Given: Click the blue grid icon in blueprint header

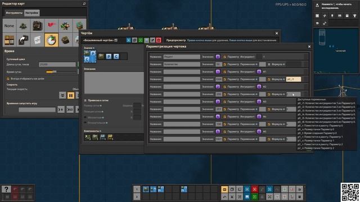Looking at the screenshot, I should point(129,40).
